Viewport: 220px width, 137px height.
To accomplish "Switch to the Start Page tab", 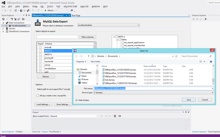I will coord(76,15).
